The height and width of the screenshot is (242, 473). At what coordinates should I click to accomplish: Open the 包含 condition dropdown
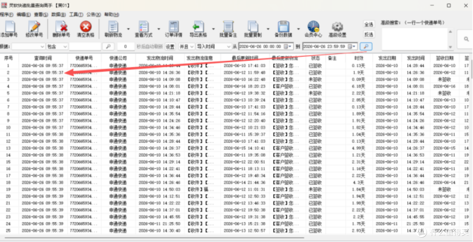point(57,46)
